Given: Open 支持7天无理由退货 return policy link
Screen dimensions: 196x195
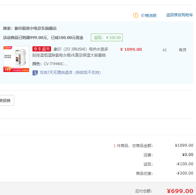Looking at the screenshot, I should tap(70, 73).
